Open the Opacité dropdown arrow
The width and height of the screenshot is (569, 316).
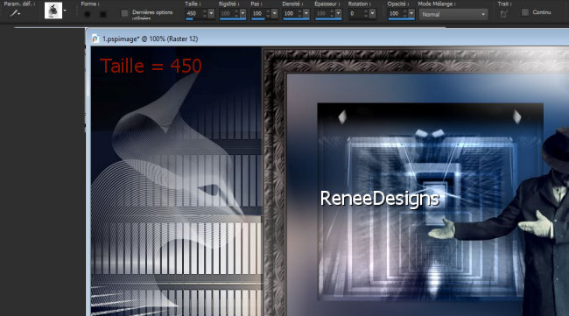[411, 14]
